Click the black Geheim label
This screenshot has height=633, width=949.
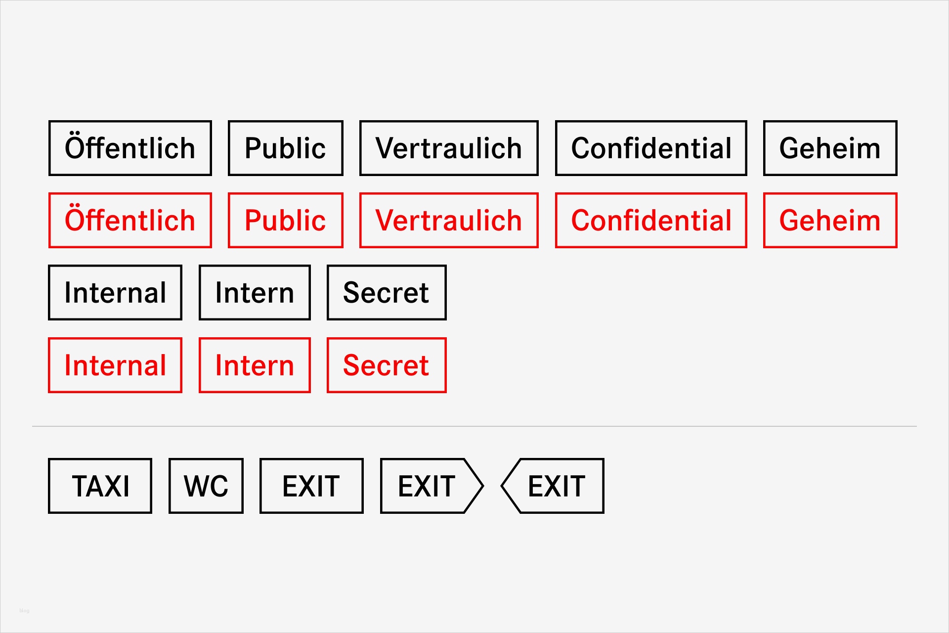coord(830,148)
